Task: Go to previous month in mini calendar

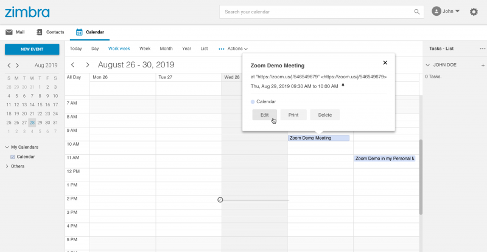Action: 9,66
